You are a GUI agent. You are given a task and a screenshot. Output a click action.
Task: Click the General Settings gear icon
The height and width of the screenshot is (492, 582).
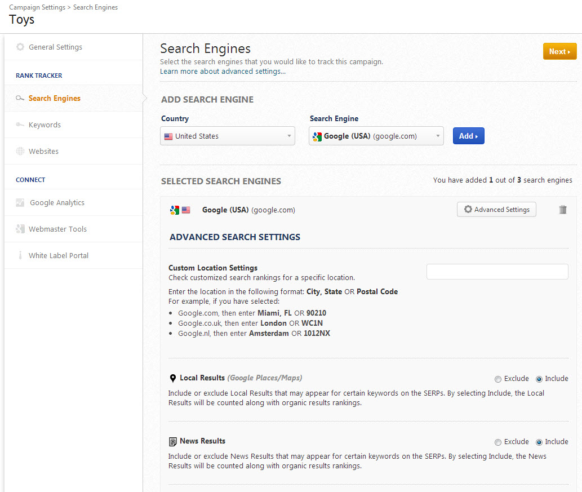point(20,47)
